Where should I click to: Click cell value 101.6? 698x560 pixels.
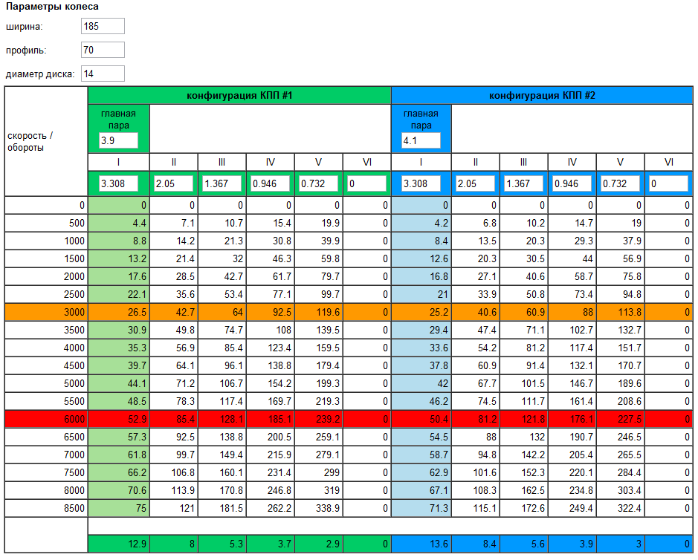click(x=476, y=472)
